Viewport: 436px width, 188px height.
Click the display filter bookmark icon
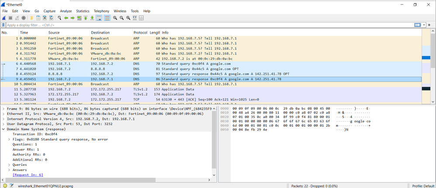(x=3, y=25)
